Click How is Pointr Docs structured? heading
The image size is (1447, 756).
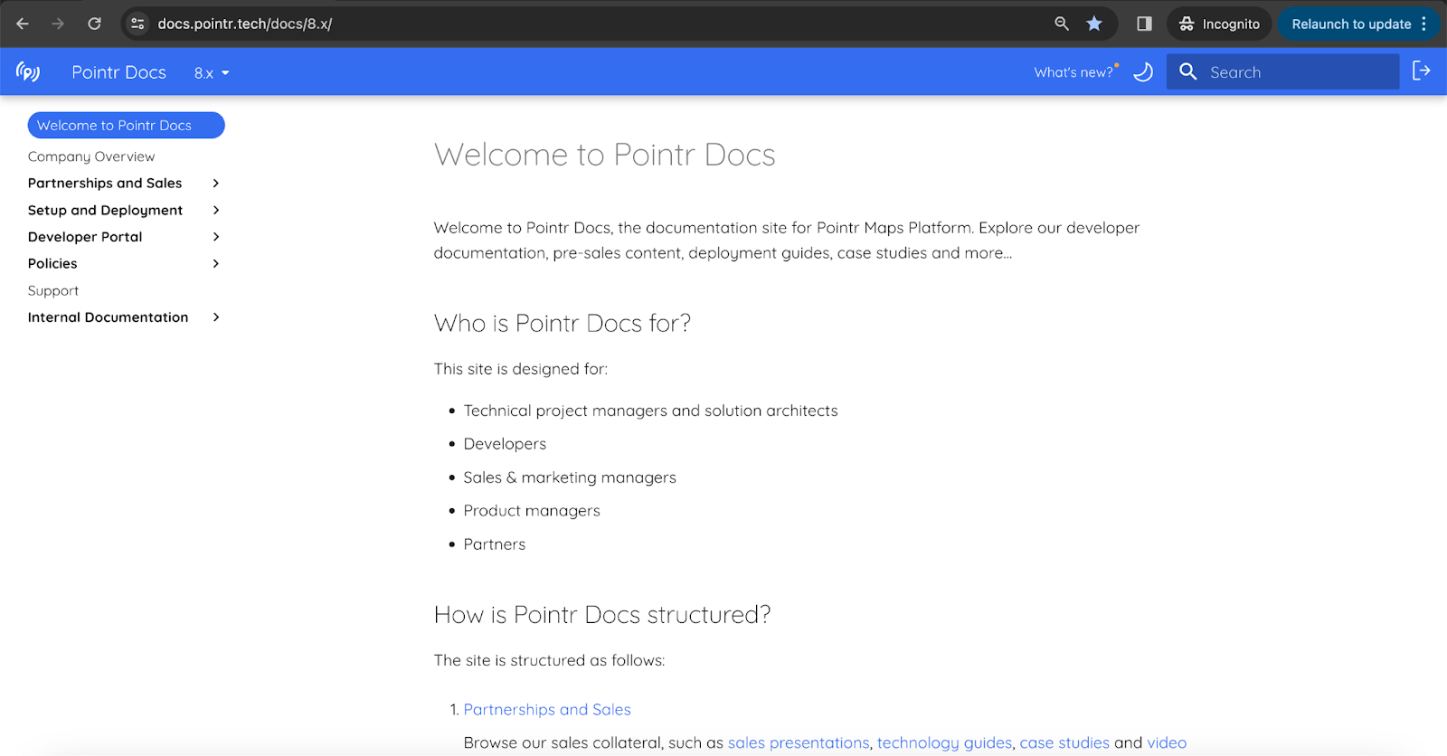602,615
